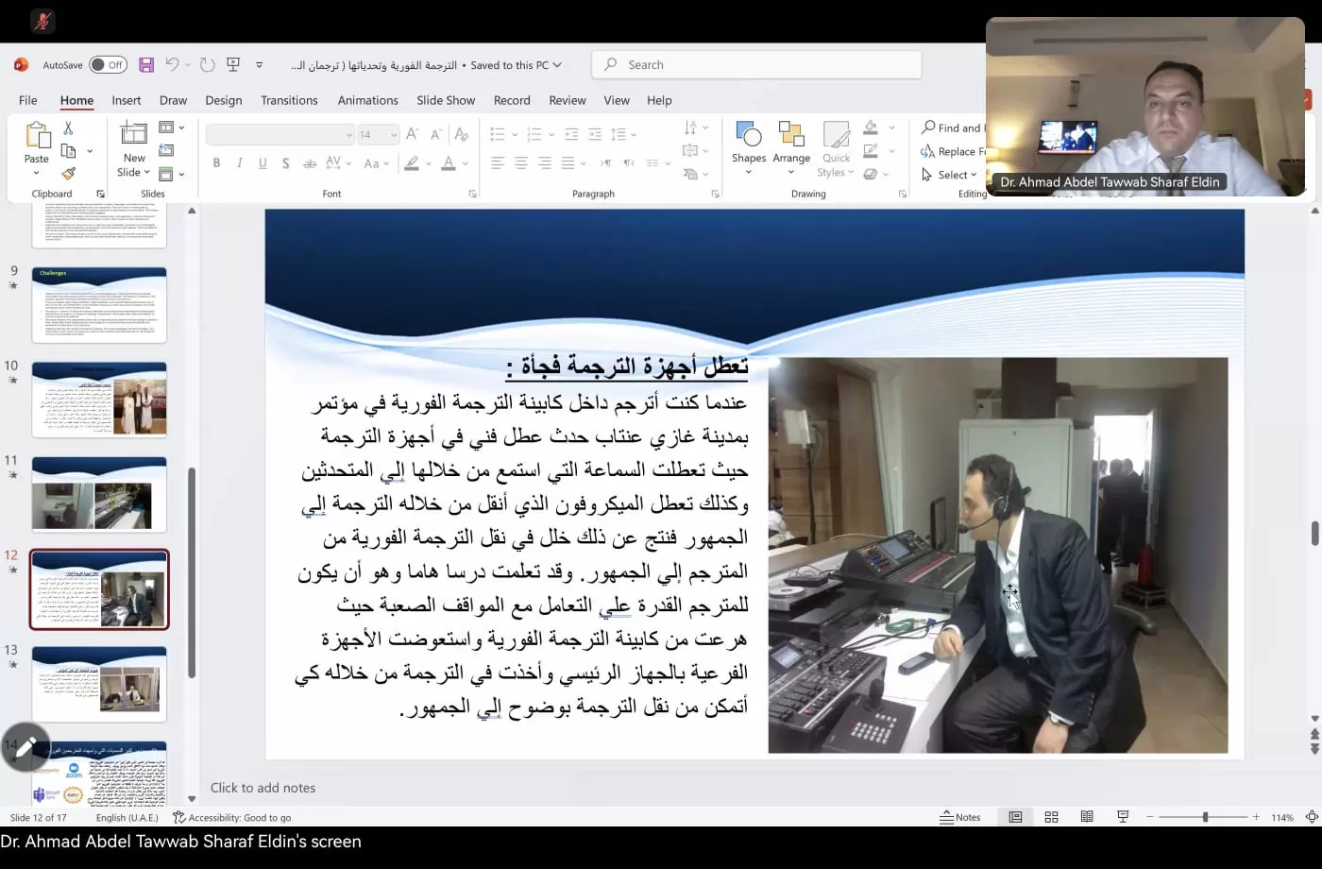
Task: Apply strikethrough formatting
Action: click(309, 162)
